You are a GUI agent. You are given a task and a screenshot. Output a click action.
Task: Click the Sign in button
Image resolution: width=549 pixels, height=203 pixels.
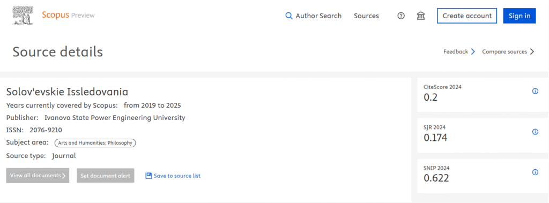click(519, 16)
